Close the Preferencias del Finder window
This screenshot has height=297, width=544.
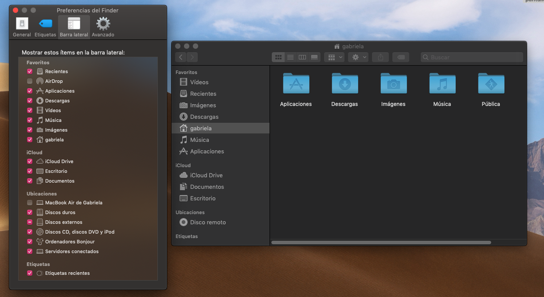pos(16,10)
